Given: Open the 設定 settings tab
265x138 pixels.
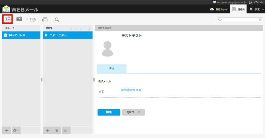Looking at the screenshot, I should [x=254, y=9].
